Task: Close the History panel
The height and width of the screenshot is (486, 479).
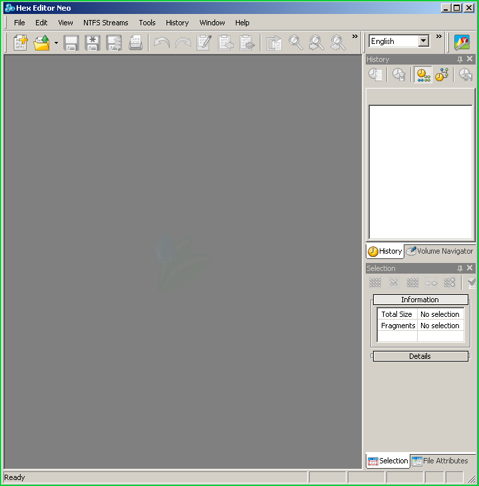Action: 470,59
